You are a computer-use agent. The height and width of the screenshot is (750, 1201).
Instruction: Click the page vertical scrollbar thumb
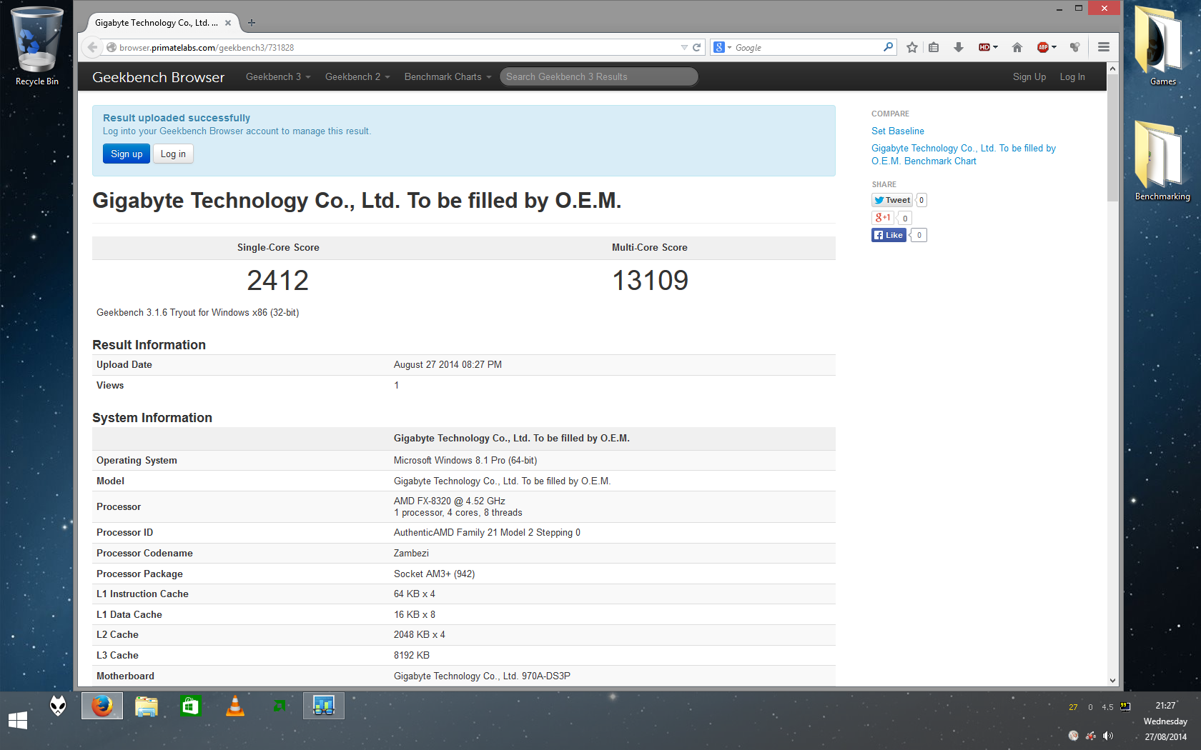(x=1112, y=137)
